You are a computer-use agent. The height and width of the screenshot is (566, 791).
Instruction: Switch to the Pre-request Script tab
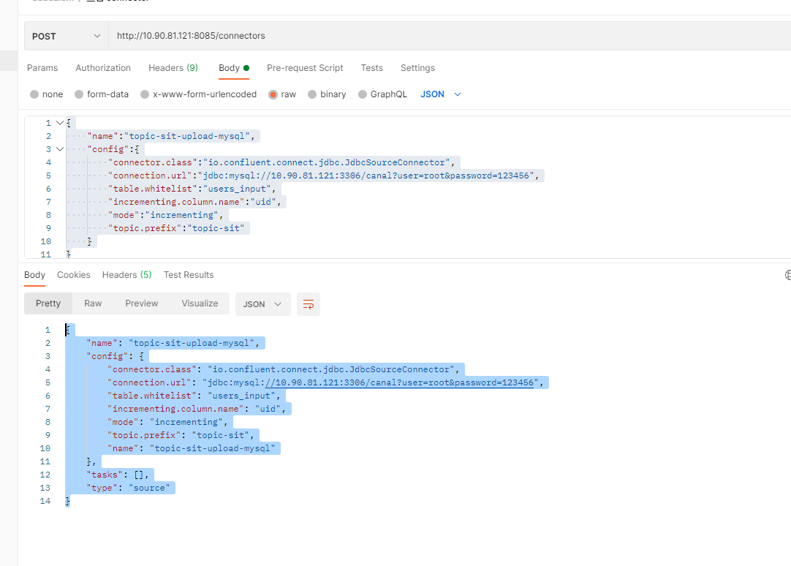305,68
